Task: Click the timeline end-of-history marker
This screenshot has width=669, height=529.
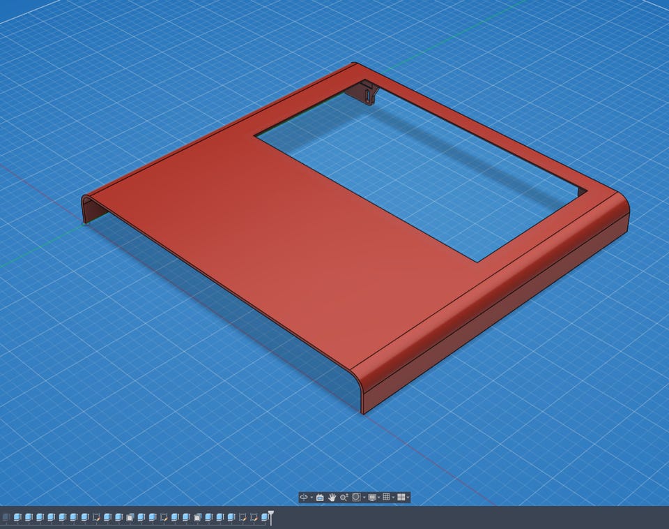Action: point(270,516)
